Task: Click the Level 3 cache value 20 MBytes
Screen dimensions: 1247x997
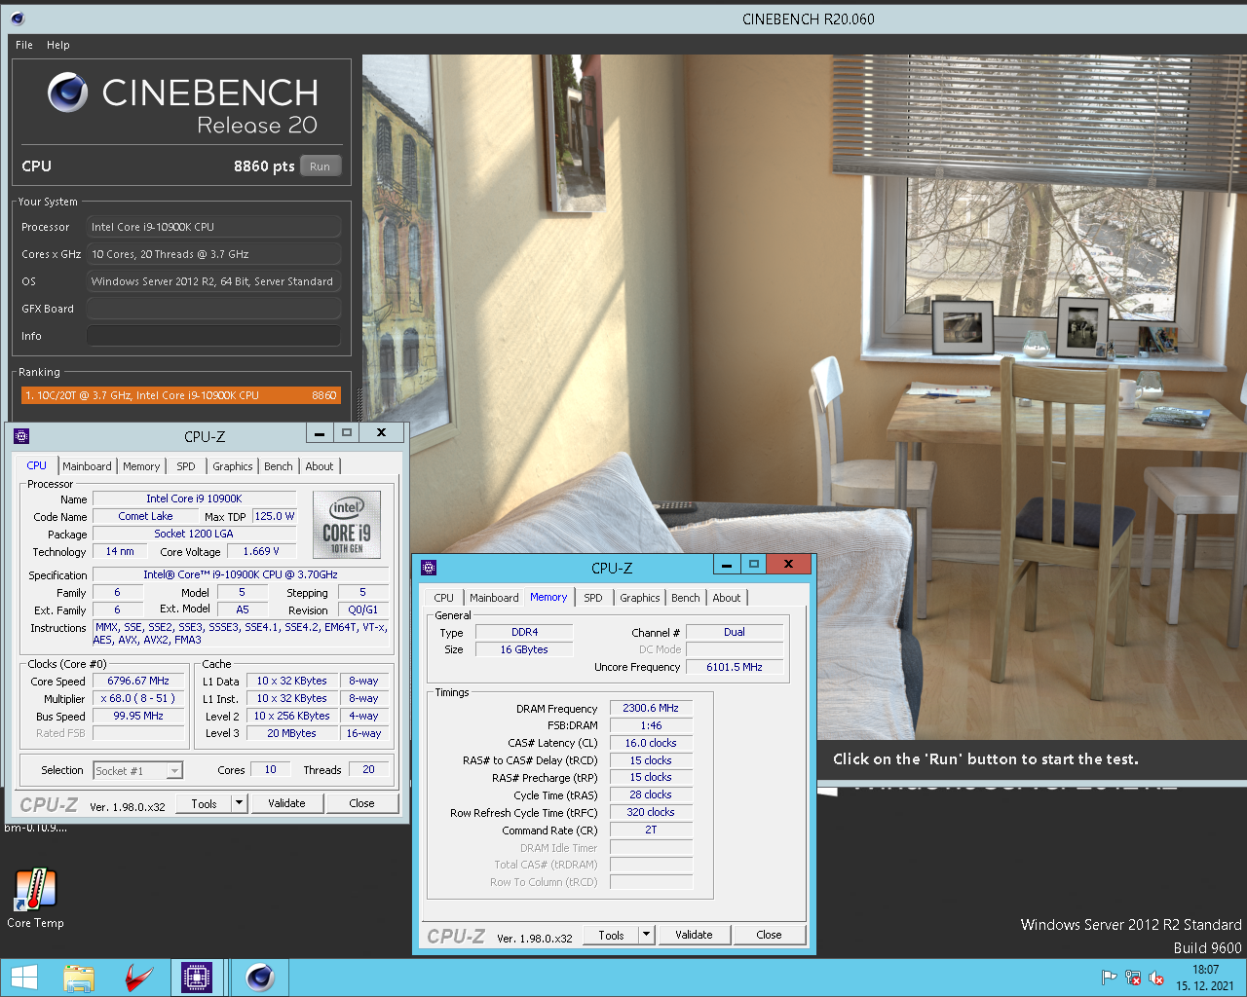Action: 292,733
